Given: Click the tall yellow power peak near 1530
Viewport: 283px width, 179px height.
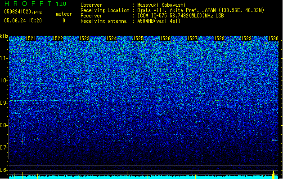Looking at the screenshot, I should click(274, 175).
